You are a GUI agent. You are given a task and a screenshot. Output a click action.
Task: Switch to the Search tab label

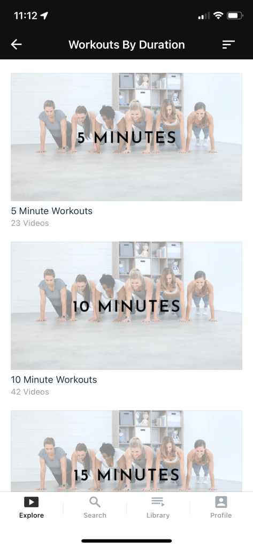(x=95, y=515)
